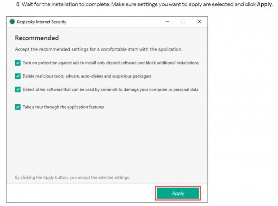Untick Take a tour through features checkbox
Image resolution: width=278 pixels, height=206 pixels.
18,107
